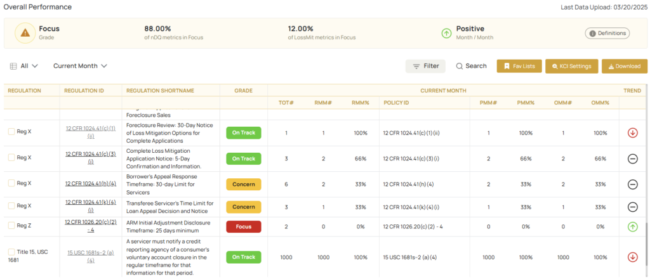Image resolution: width=650 pixels, height=279 pixels.
Task: Click neutral trend icon for 12 CFR 1024.41(c)(3)(i)
Action: pyautogui.click(x=632, y=159)
